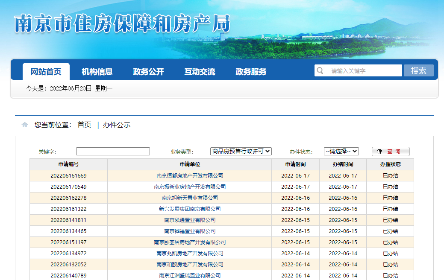Click the magnifier icon in search box
Screen dimensions: 444x280
pyautogui.click(x=320, y=70)
